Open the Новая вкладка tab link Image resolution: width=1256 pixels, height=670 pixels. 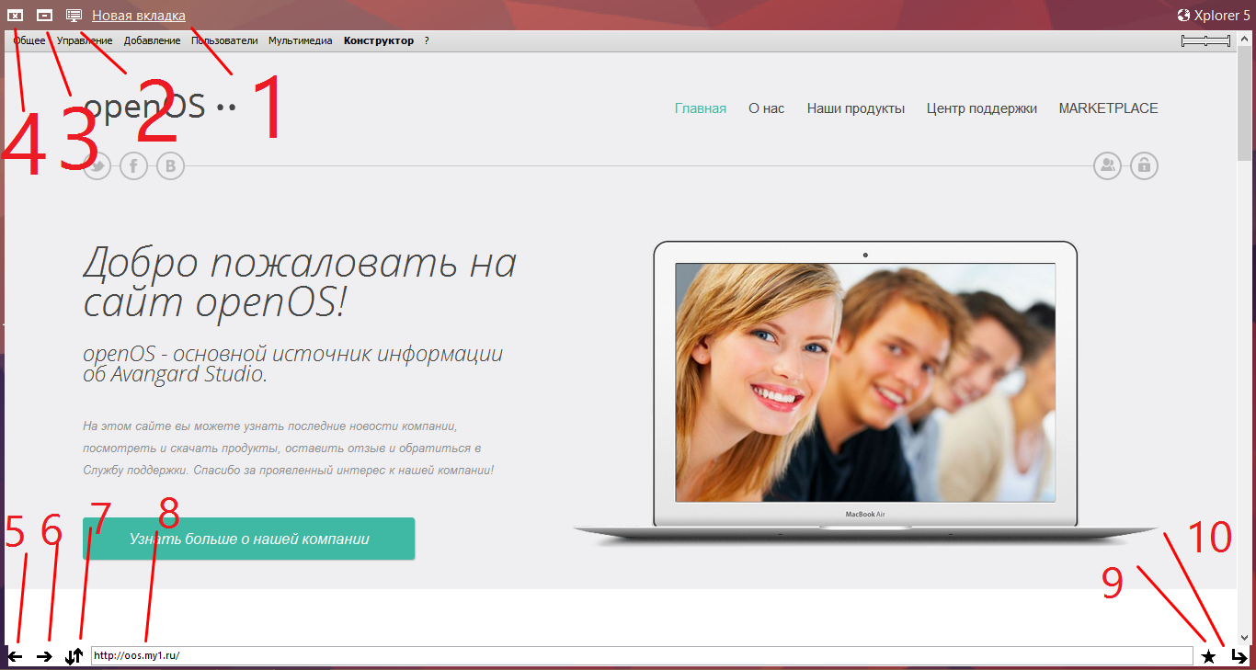pos(139,16)
